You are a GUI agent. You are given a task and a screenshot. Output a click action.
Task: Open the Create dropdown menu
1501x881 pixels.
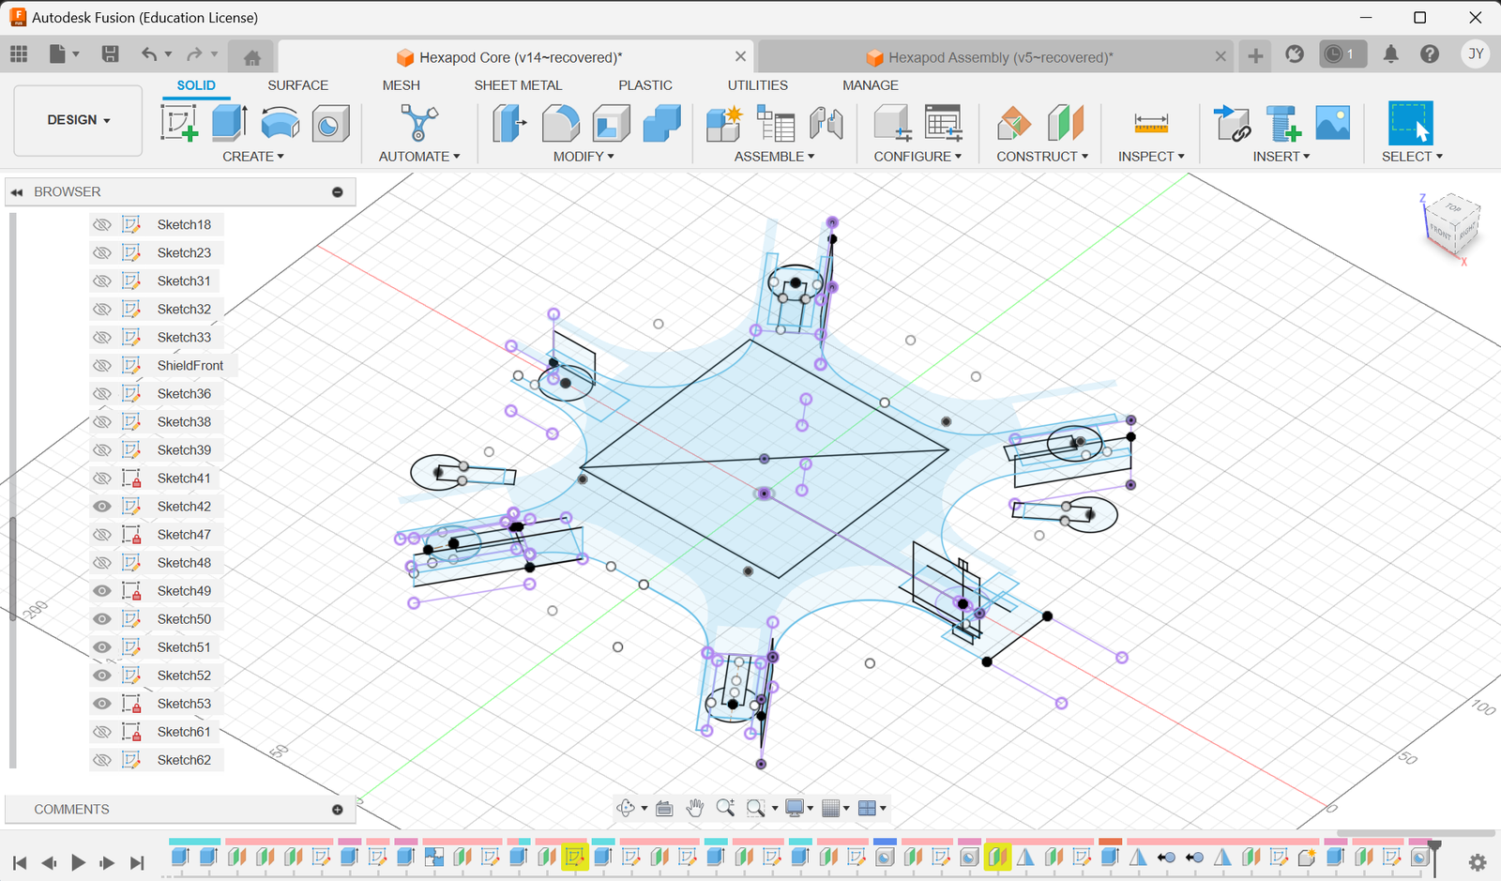[x=251, y=156]
